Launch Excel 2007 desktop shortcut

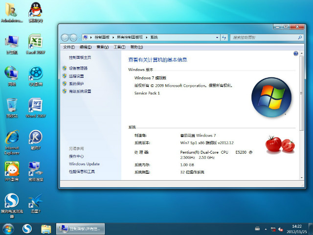pos(36,44)
